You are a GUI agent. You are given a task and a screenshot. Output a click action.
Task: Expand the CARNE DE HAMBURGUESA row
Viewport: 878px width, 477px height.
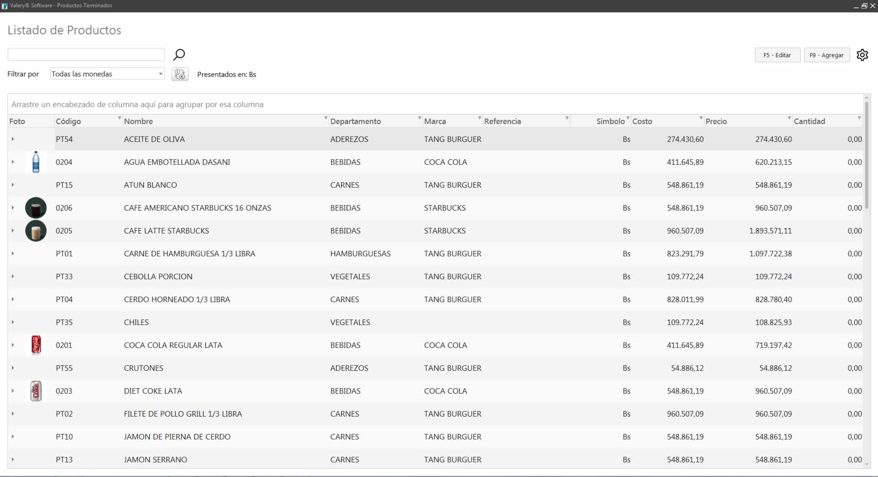click(x=13, y=254)
